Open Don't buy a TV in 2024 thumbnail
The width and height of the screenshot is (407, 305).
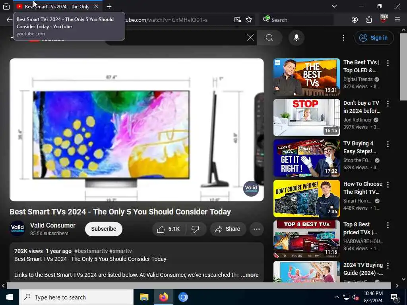tap(306, 118)
